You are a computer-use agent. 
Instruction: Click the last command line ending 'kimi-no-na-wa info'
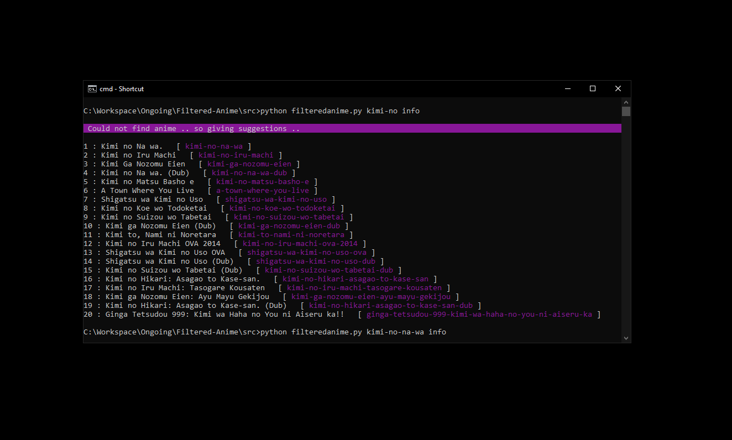[x=265, y=332]
